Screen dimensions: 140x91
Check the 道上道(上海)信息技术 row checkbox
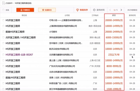3,61
